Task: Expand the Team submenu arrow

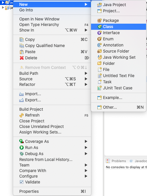Action: [x=86, y=165]
